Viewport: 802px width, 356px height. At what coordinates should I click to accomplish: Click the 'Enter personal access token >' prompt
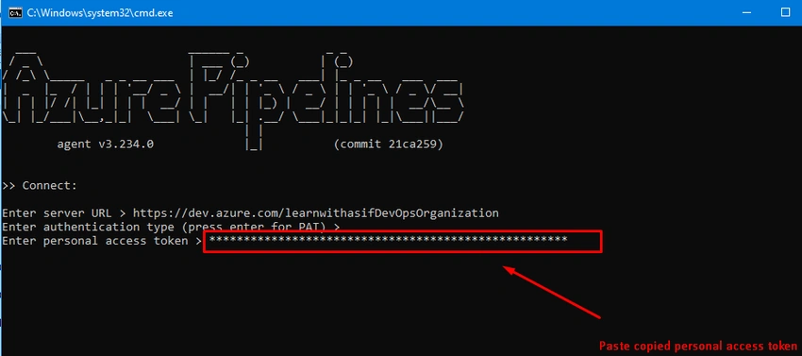(102, 241)
